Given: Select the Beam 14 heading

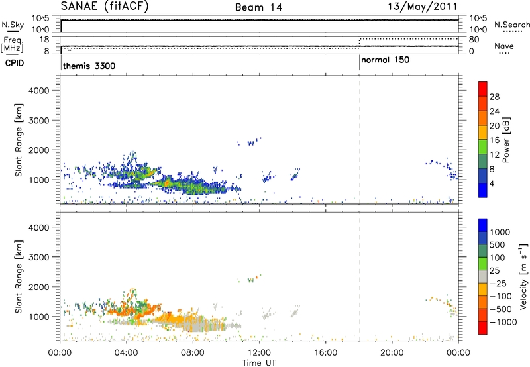Looking at the screenshot, I should click(x=258, y=7).
